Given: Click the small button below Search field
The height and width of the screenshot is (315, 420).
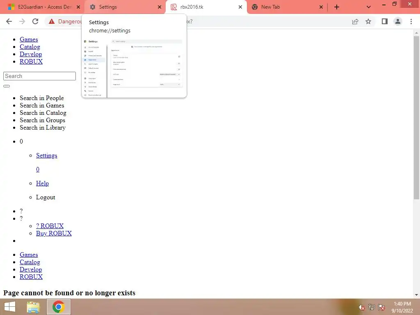Looking at the screenshot, I should pyautogui.click(x=7, y=86).
